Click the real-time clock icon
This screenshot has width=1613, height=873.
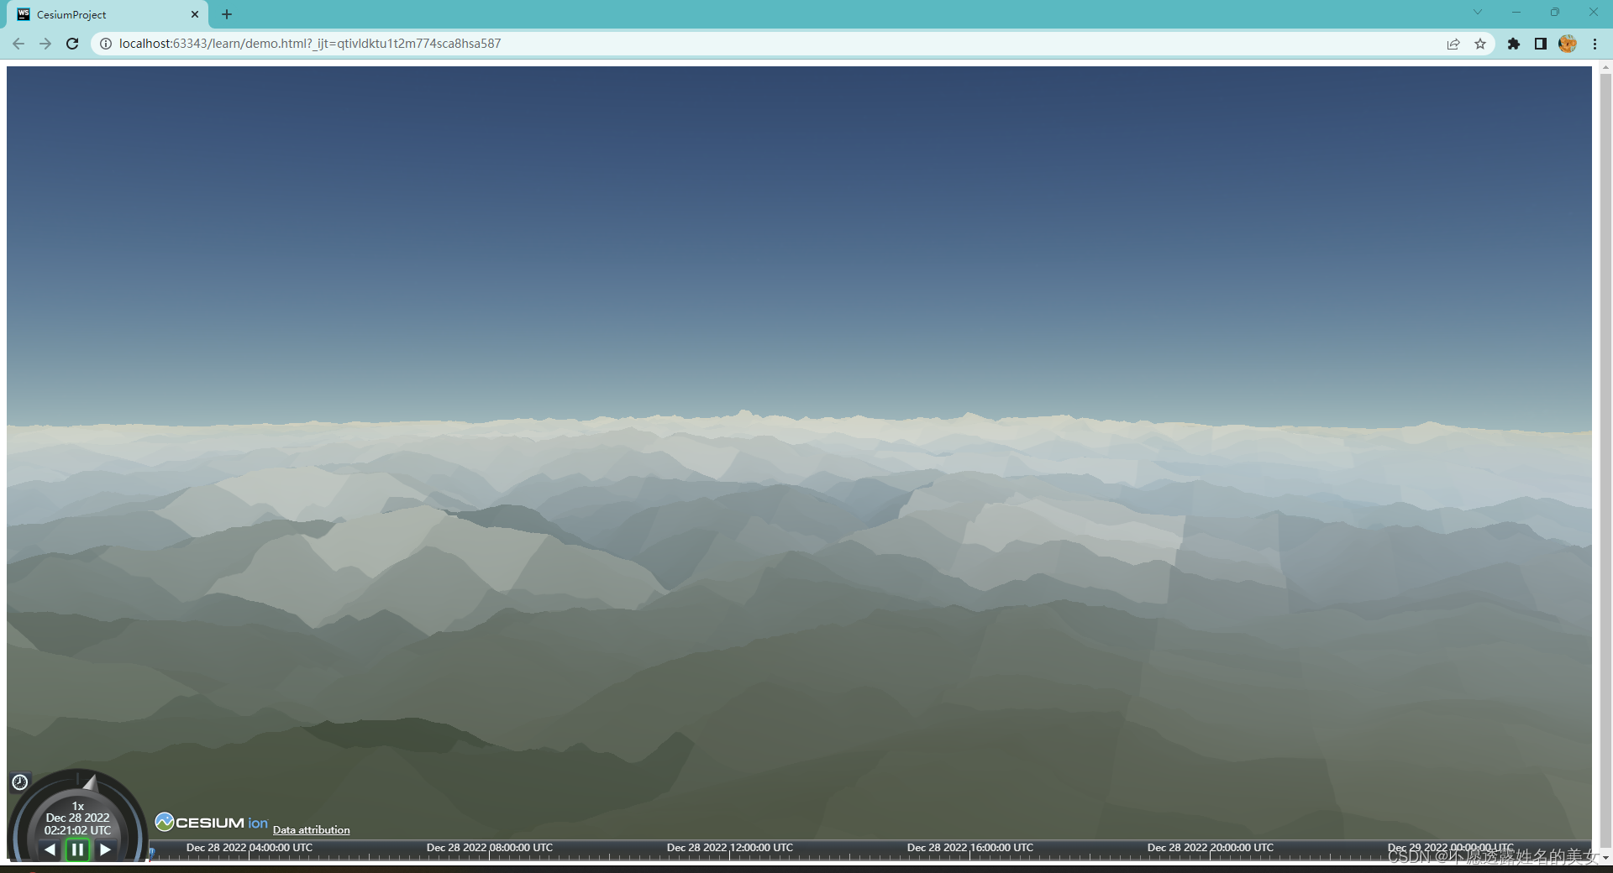[x=20, y=782]
